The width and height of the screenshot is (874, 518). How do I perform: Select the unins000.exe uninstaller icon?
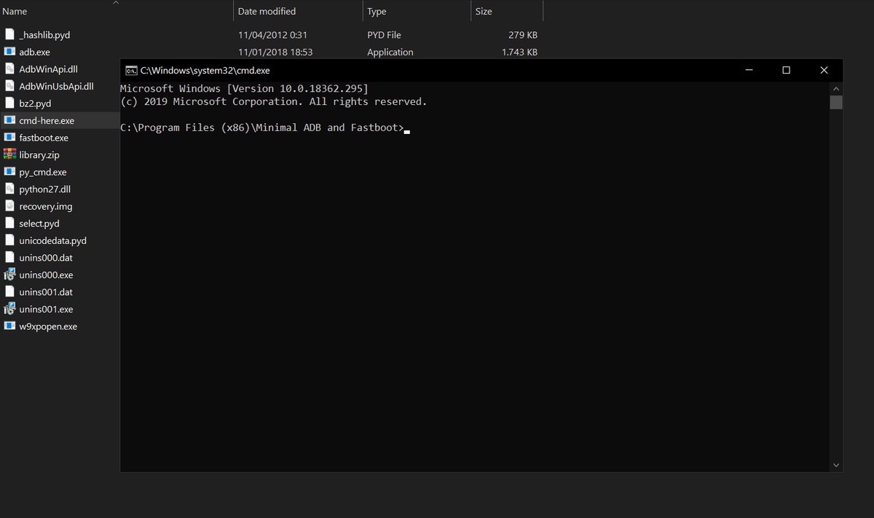(x=10, y=275)
